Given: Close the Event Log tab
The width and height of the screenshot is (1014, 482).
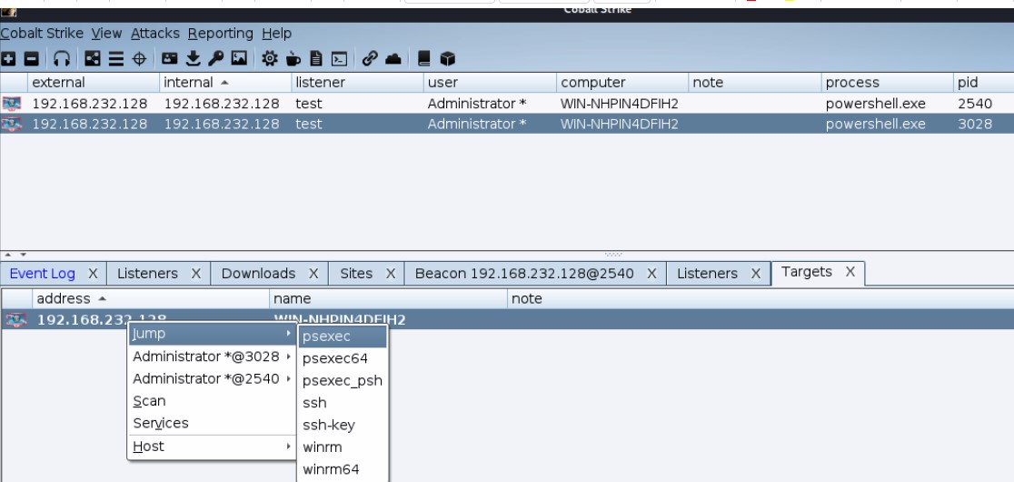Looking at the screenshot, I should click(93, 274).
